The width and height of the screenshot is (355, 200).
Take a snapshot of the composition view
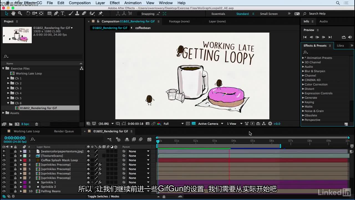point(147,123)
